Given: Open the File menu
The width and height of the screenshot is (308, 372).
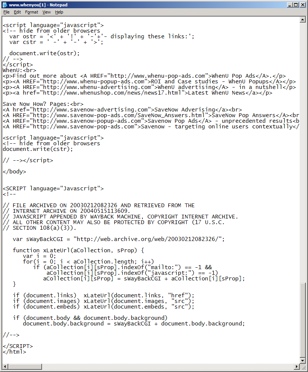Looking at the screenshot, I should click(x=6, y=12).
